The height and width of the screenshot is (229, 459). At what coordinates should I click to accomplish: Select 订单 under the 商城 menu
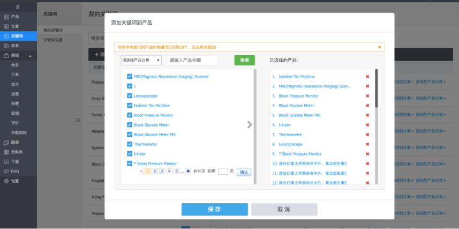[x=16, y=75]
